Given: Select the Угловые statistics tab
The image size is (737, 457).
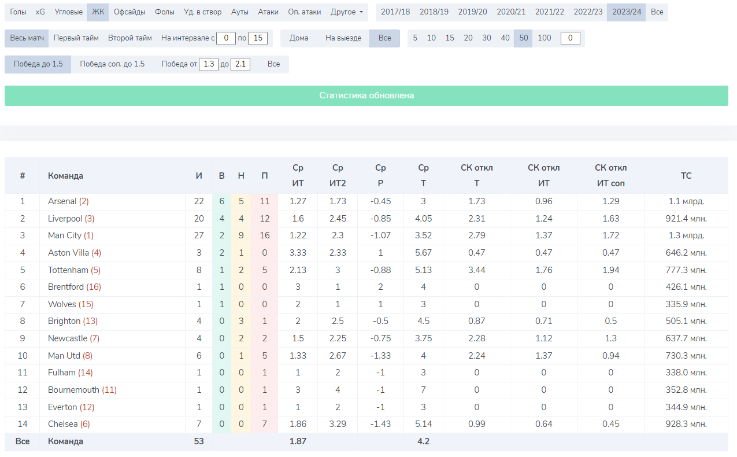Looking at the screenshot, I should point(68,12).
